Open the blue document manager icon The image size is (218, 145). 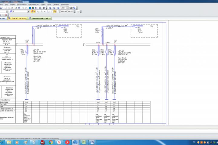point(30,8)
